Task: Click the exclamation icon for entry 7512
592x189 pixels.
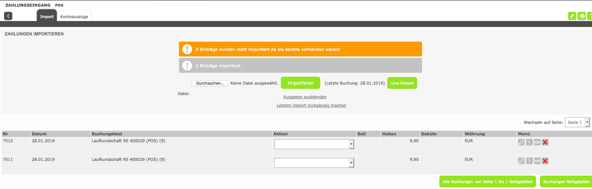Action: click(x=529, y=142)
